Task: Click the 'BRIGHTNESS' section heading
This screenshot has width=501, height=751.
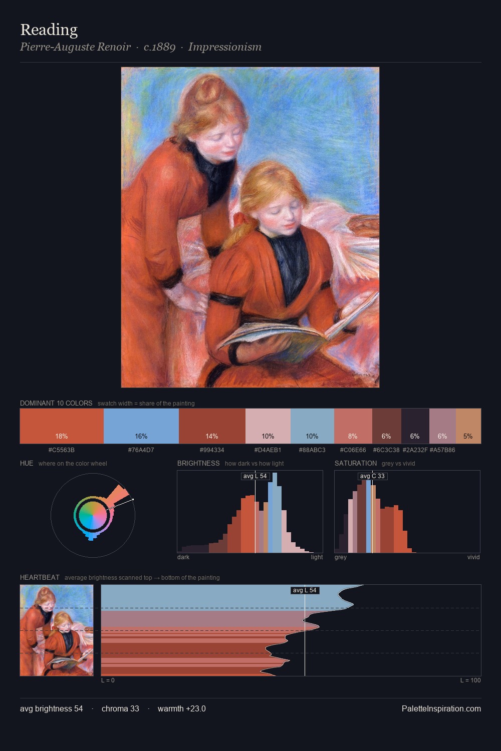Action: point(198,463)
